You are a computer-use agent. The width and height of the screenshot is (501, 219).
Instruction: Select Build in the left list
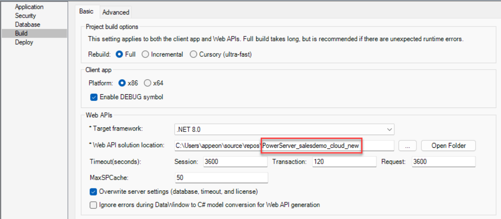21,34
